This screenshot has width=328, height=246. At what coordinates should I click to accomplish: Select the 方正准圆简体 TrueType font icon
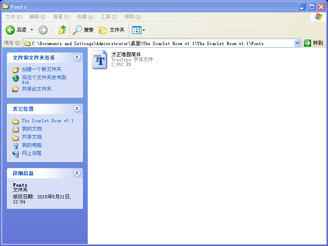(100, 59)
